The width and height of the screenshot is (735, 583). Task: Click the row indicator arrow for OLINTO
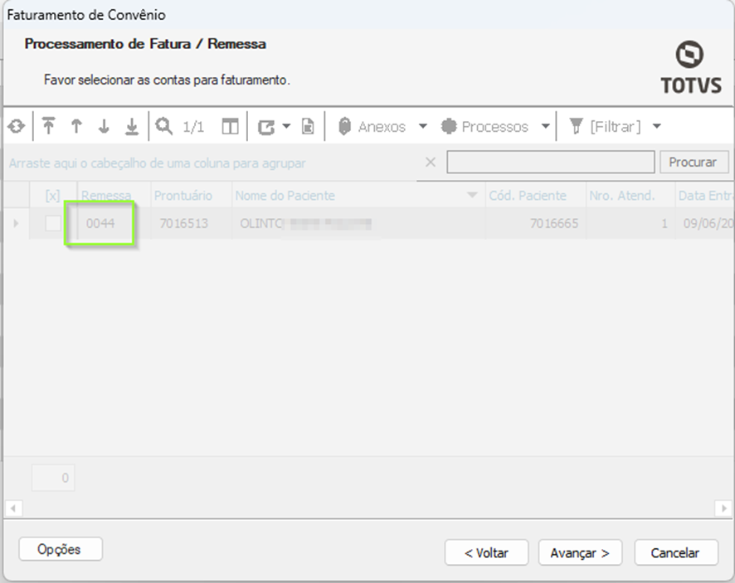[x=16, y=224]
